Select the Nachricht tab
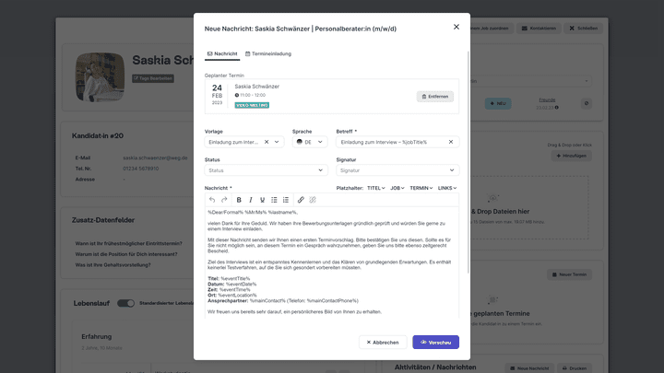The image size is (664, 373). coord(222,53)
